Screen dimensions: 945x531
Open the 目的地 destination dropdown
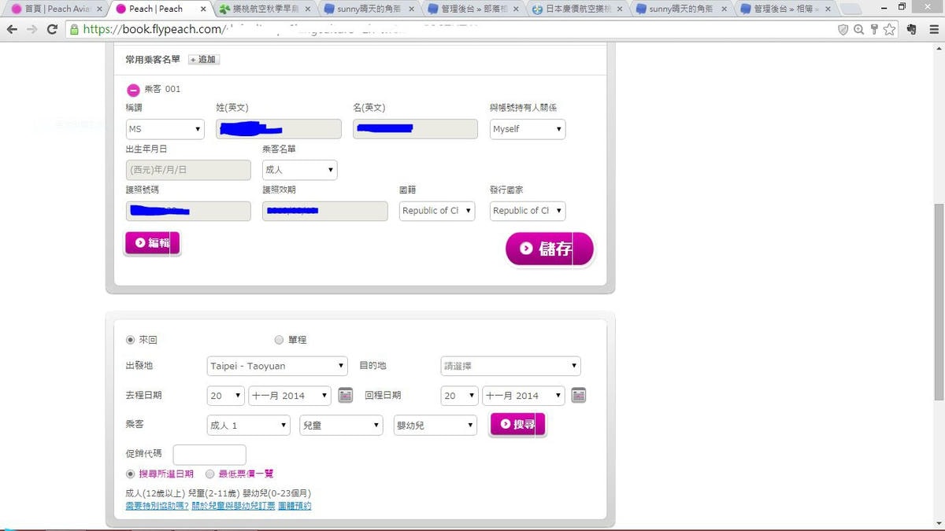pos(510,366)
